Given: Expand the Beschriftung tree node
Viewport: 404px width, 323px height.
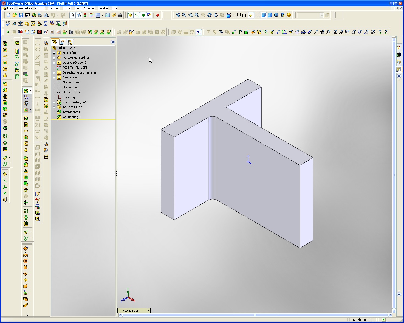Looking at the screenshot, I should pos(54,53).
